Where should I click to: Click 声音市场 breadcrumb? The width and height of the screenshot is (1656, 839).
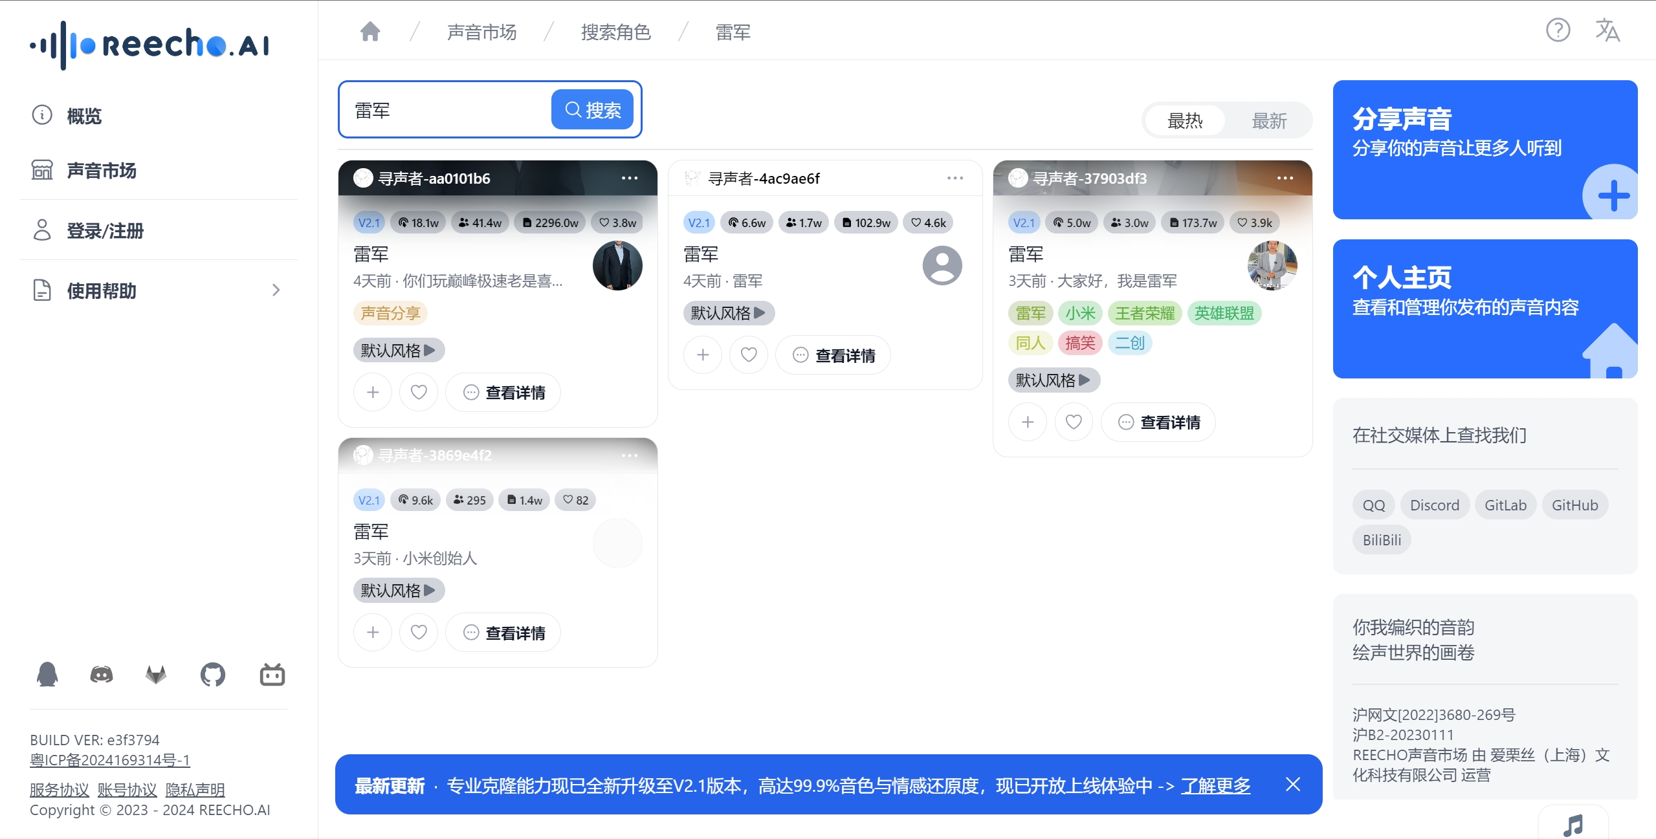pyautogui.click(x=481, y=32)
